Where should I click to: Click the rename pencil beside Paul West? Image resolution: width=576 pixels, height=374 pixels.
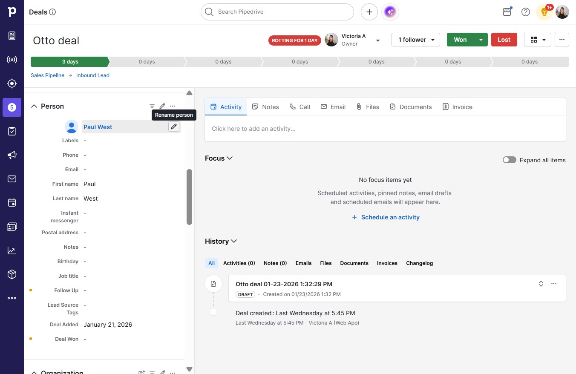click(x=174, y=127)
